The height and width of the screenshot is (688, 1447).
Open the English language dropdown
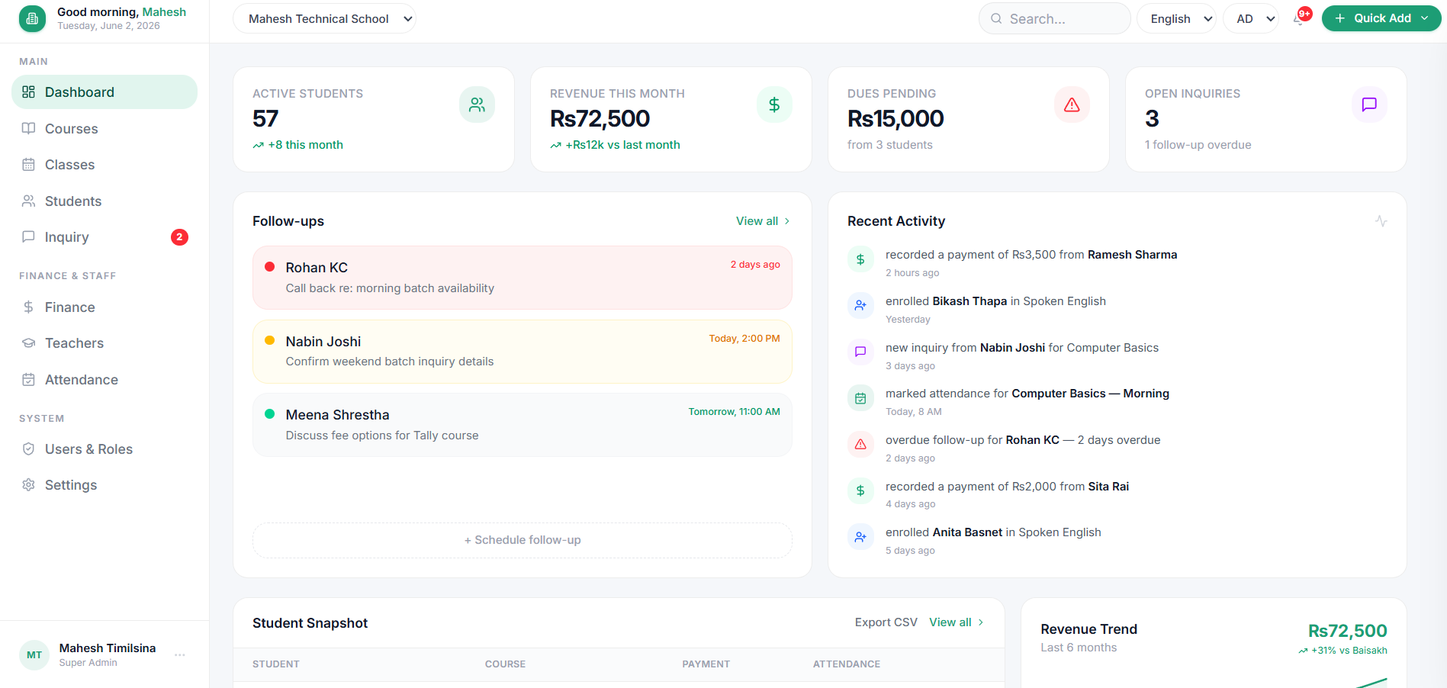[1177, 18]
